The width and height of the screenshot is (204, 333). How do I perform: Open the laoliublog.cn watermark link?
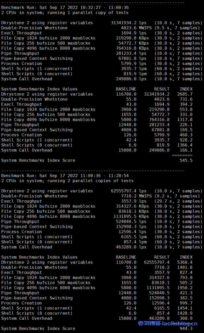click(x=168, y=323)
